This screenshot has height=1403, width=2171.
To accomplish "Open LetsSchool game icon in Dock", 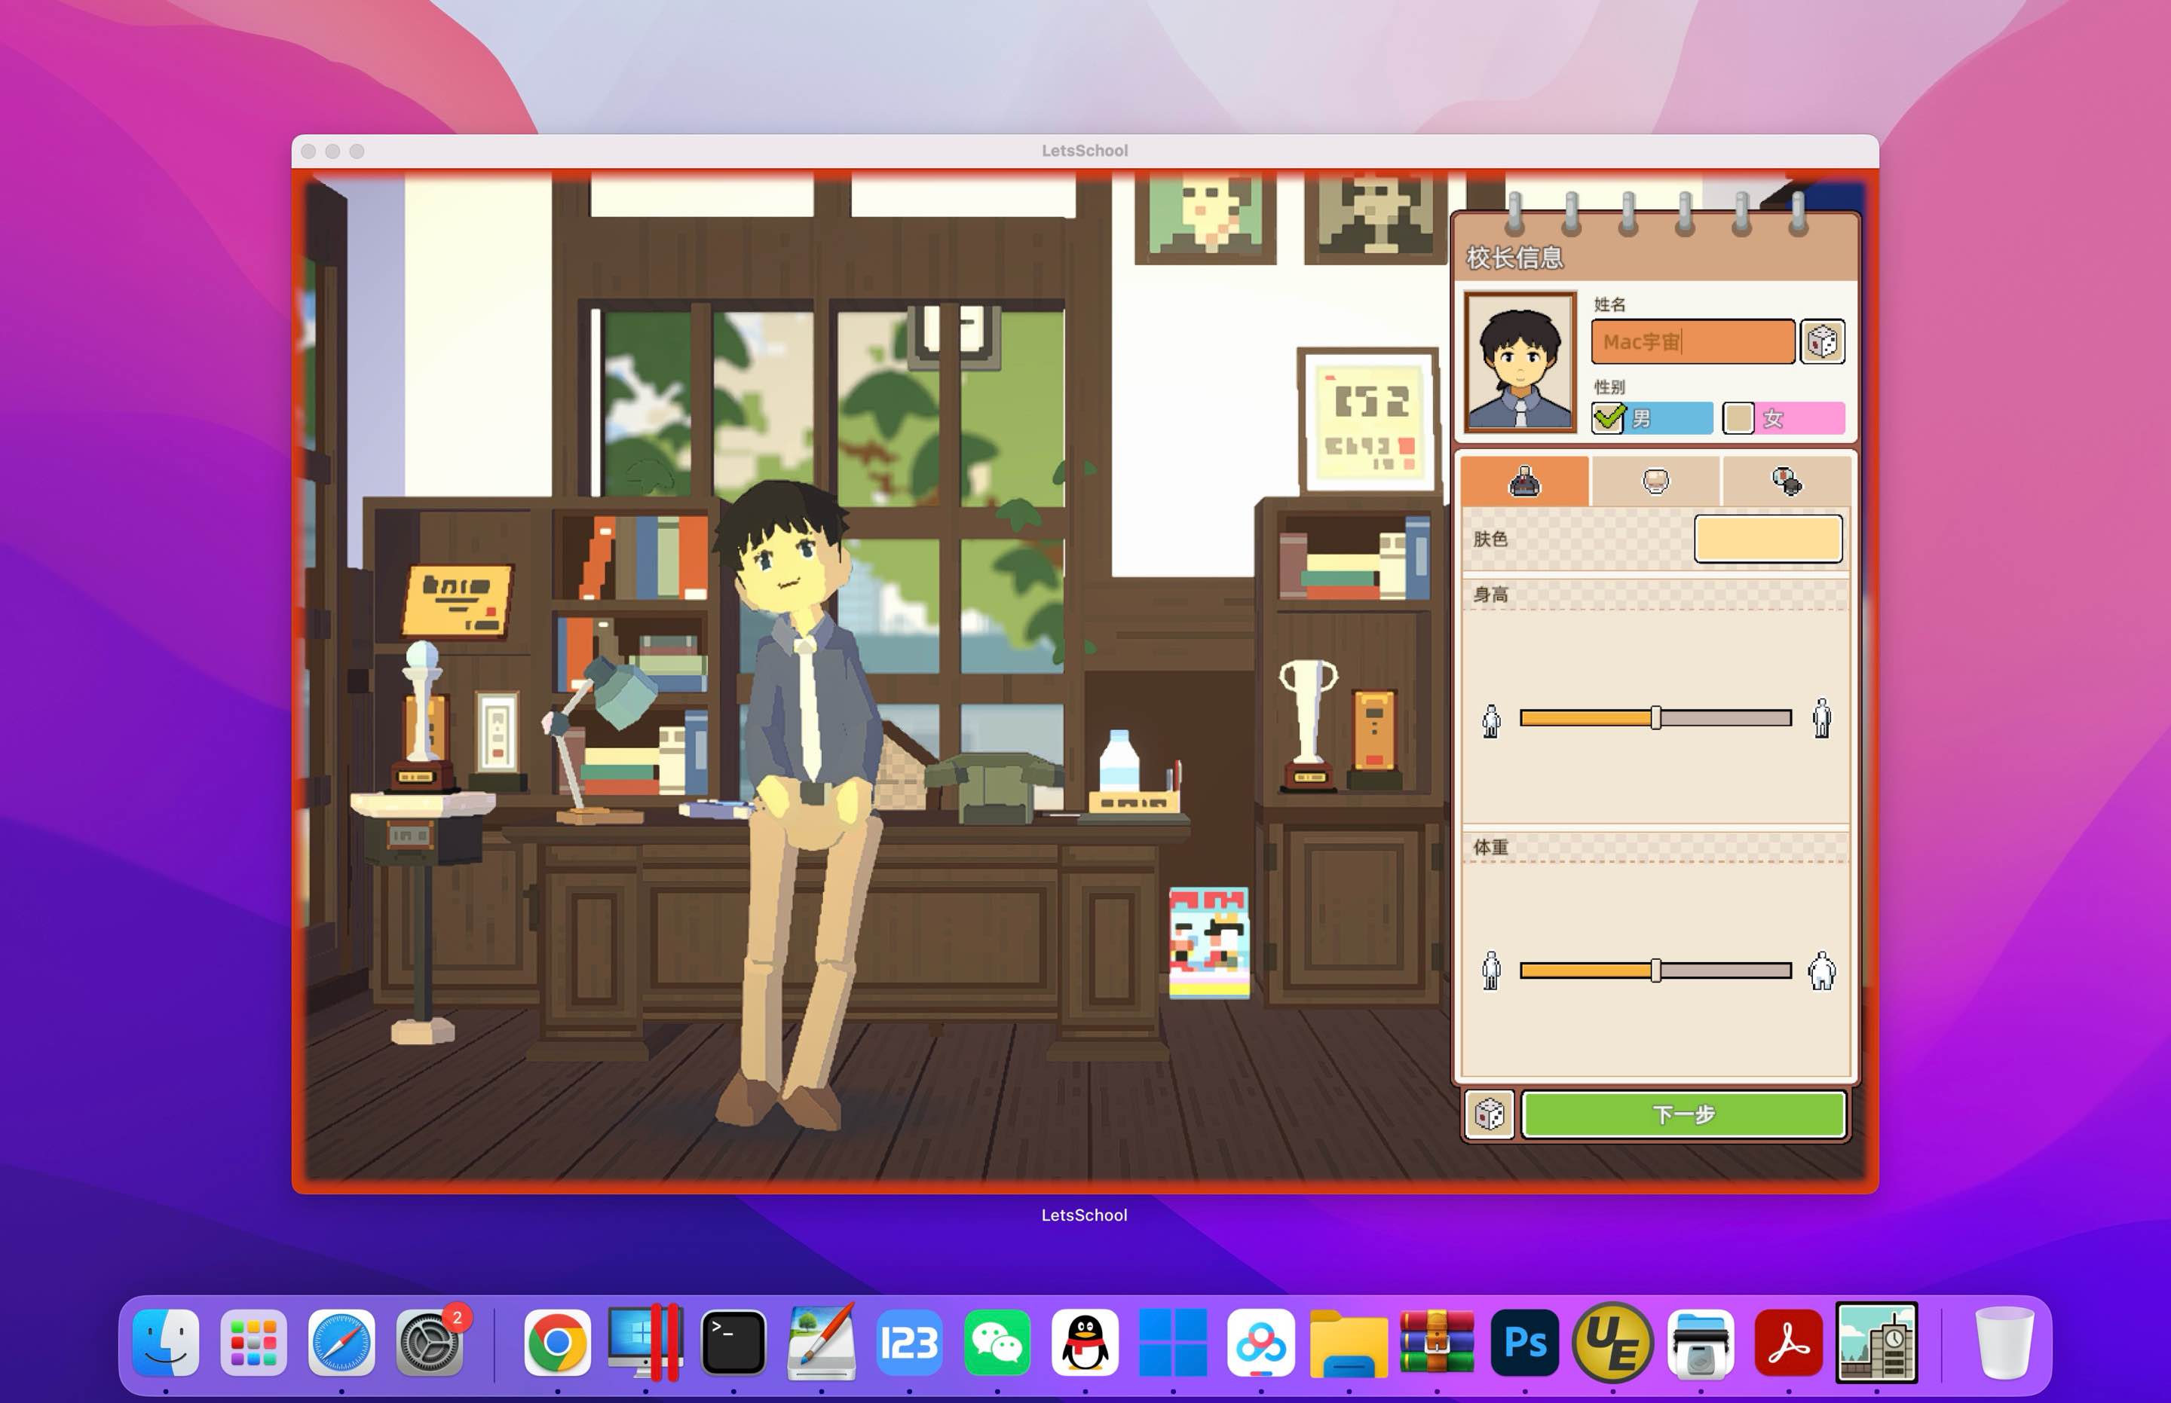I will (x=1876, y=1342).
